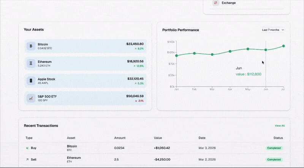Image resolution: width=304 pixels, height=168 pixels.
Task: Open View All transactions link
Action: point(280,125)
